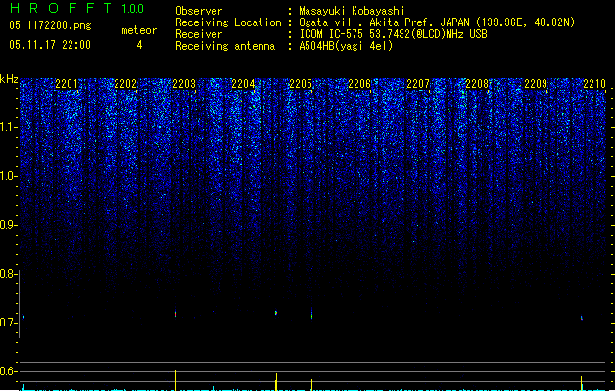Click the meteor echo just after 2203 marker
Viewport: 616px width, 391px height.
pyautogui.click(x=175, y=314)
